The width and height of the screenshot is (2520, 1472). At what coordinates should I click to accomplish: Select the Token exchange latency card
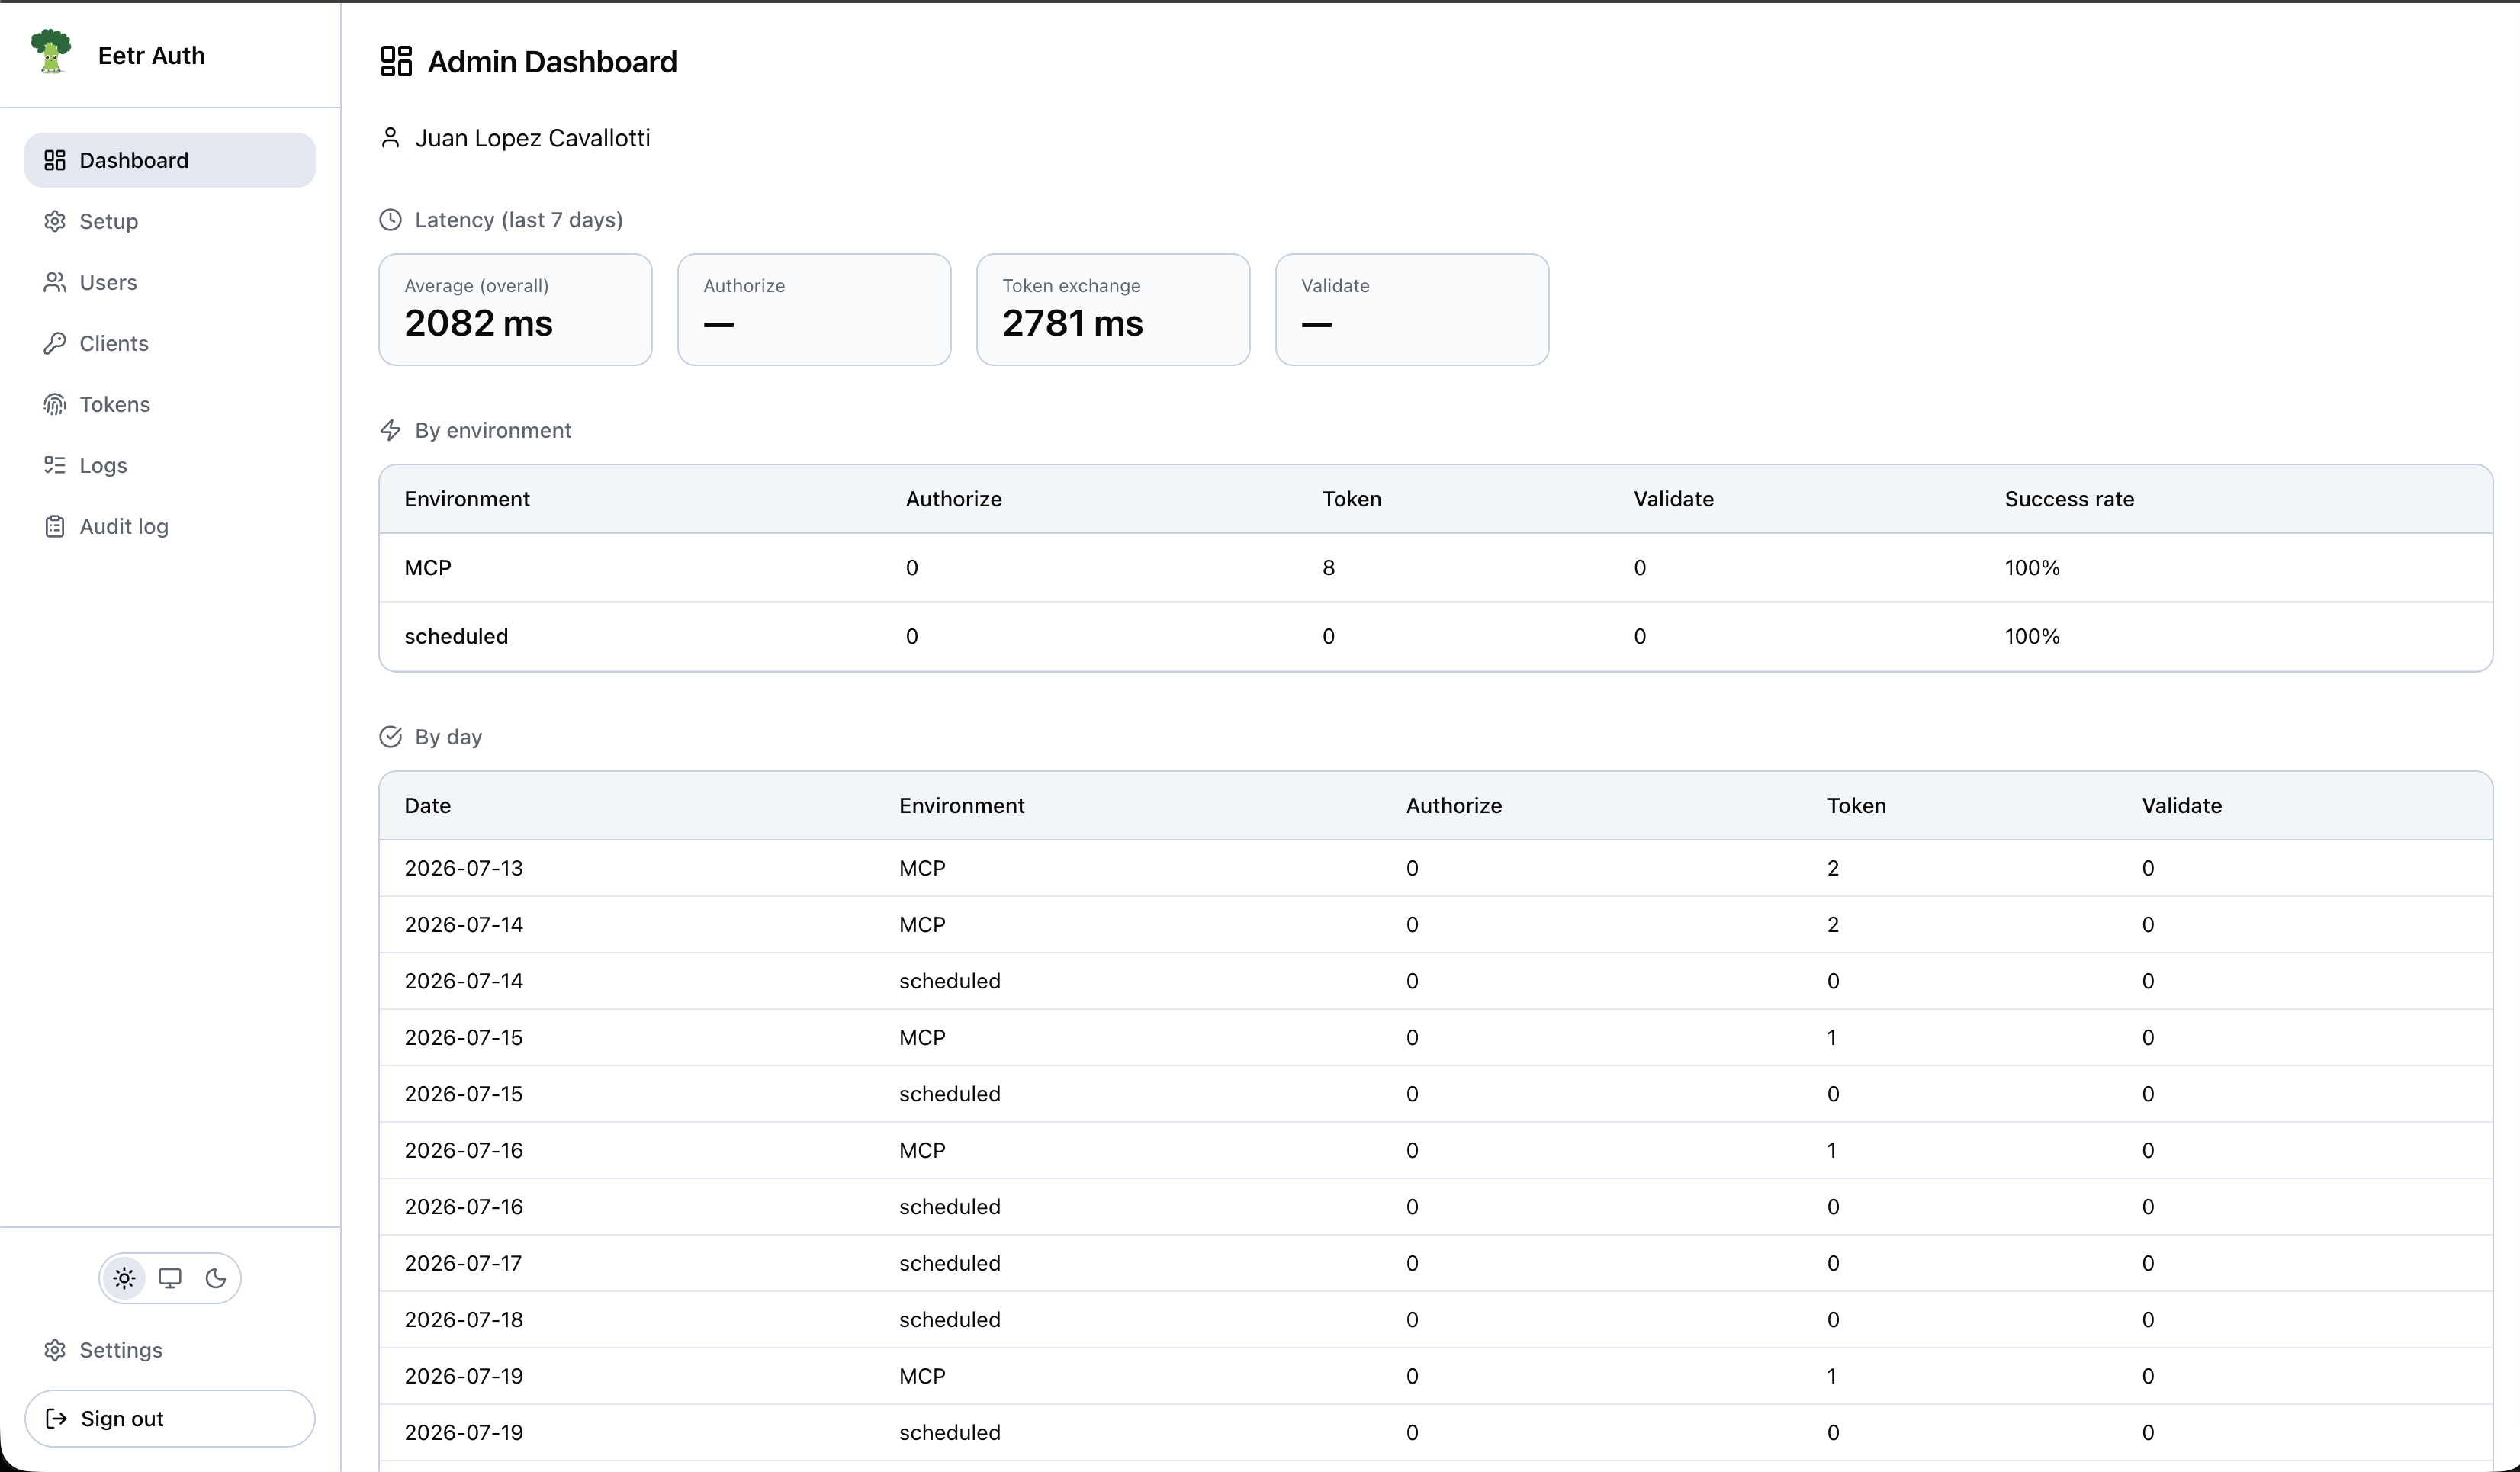click(x=1113, y=309)
